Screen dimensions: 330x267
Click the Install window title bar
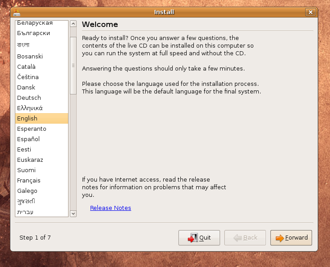pyautogui.click(x=164, y=12)
